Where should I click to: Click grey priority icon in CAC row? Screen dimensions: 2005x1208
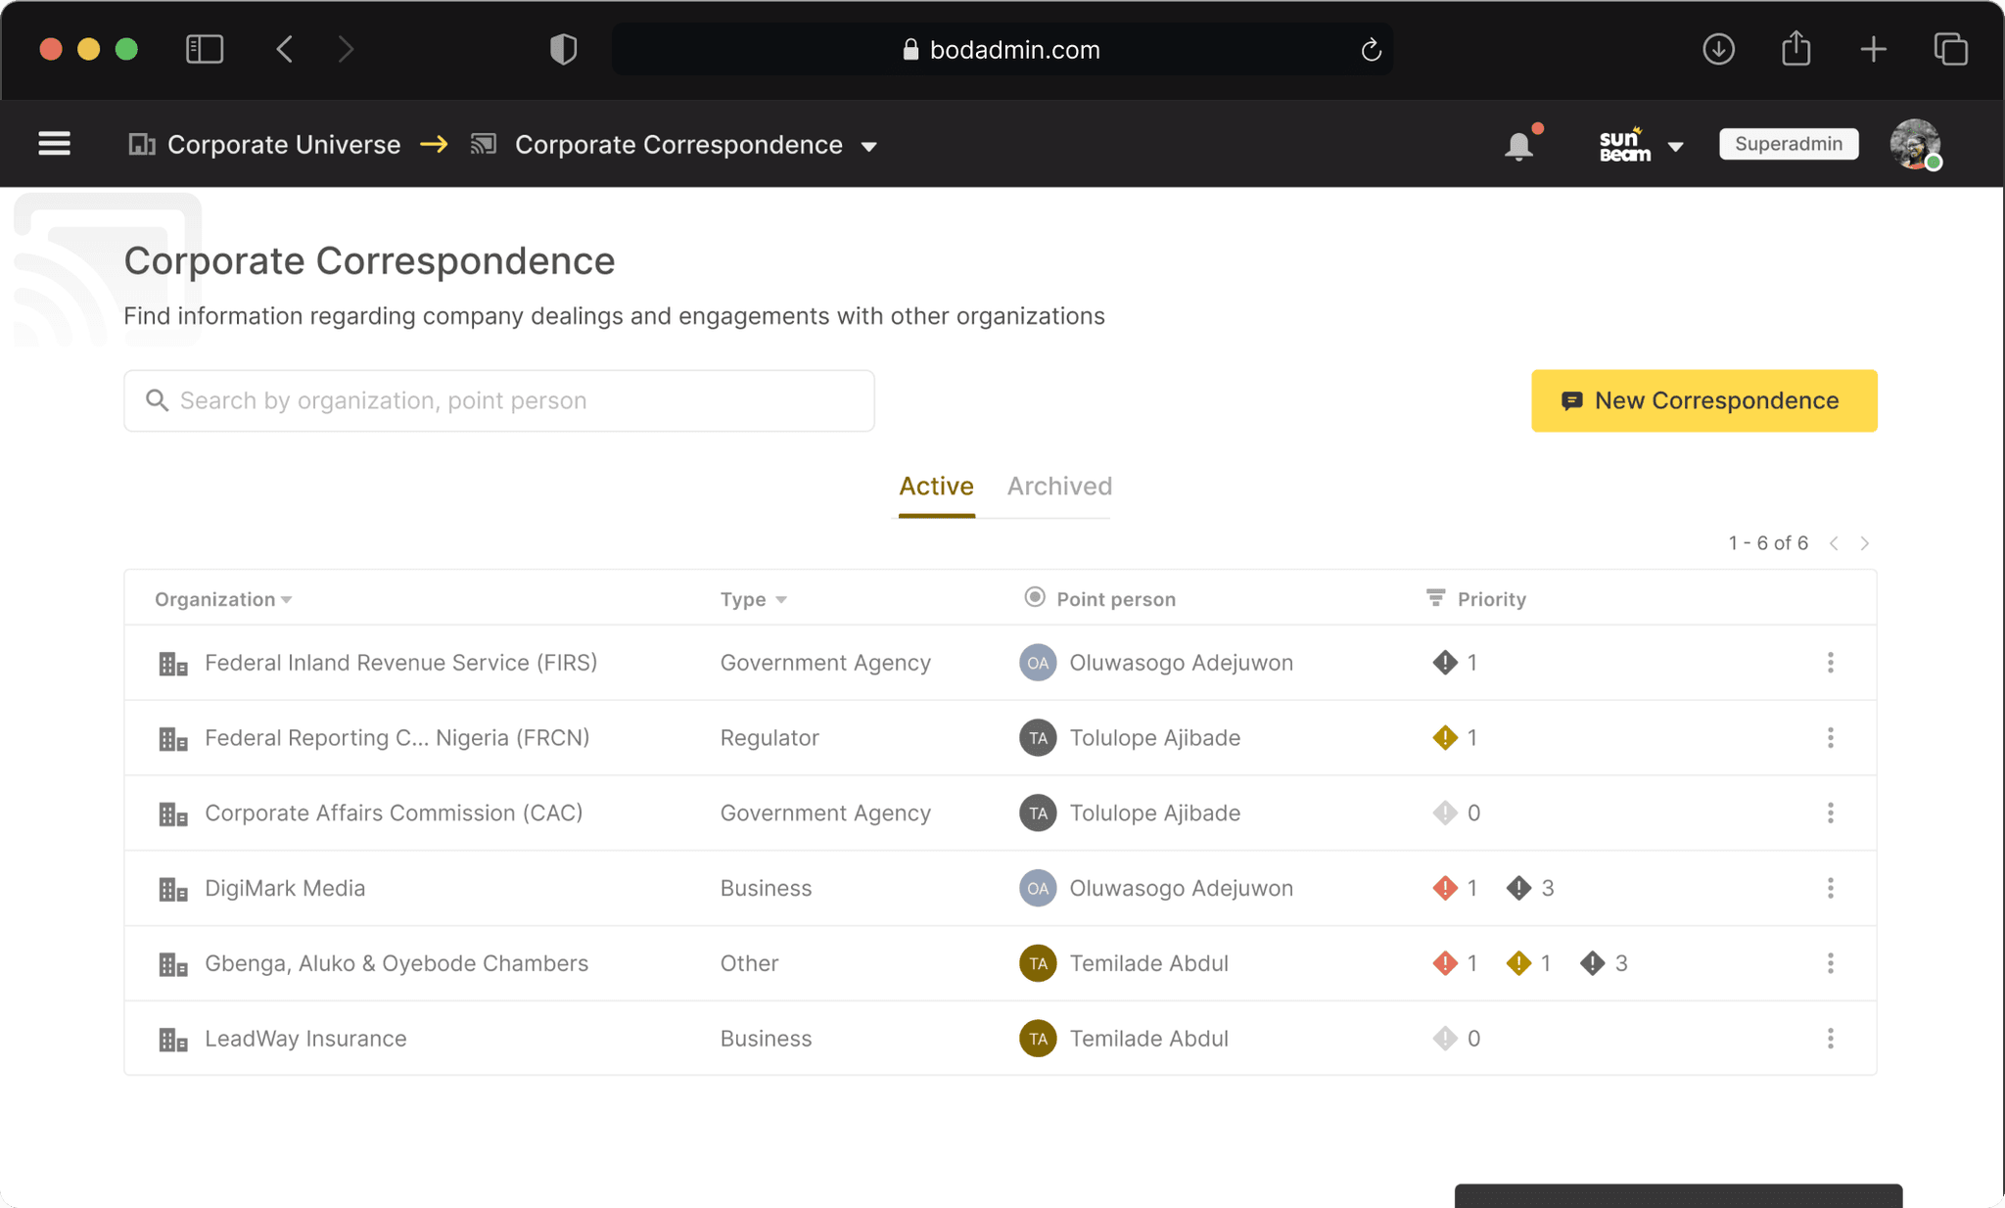click(x=1444, y=813)
